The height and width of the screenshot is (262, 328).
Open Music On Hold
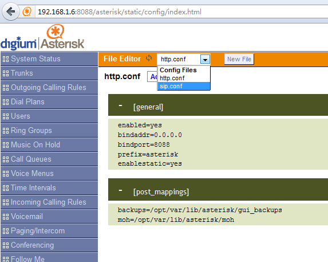(49, 144)
